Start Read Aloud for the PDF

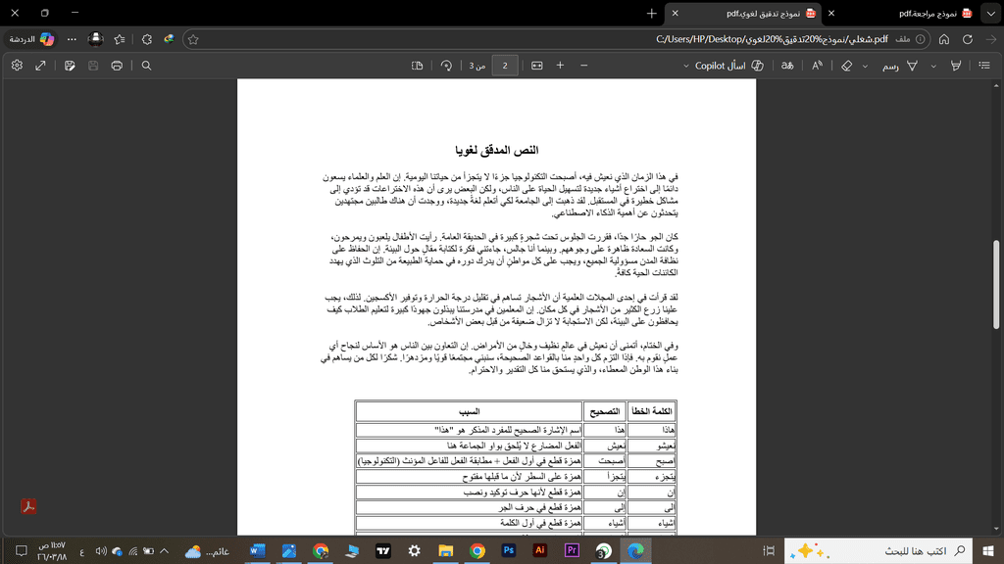point(817,66)
